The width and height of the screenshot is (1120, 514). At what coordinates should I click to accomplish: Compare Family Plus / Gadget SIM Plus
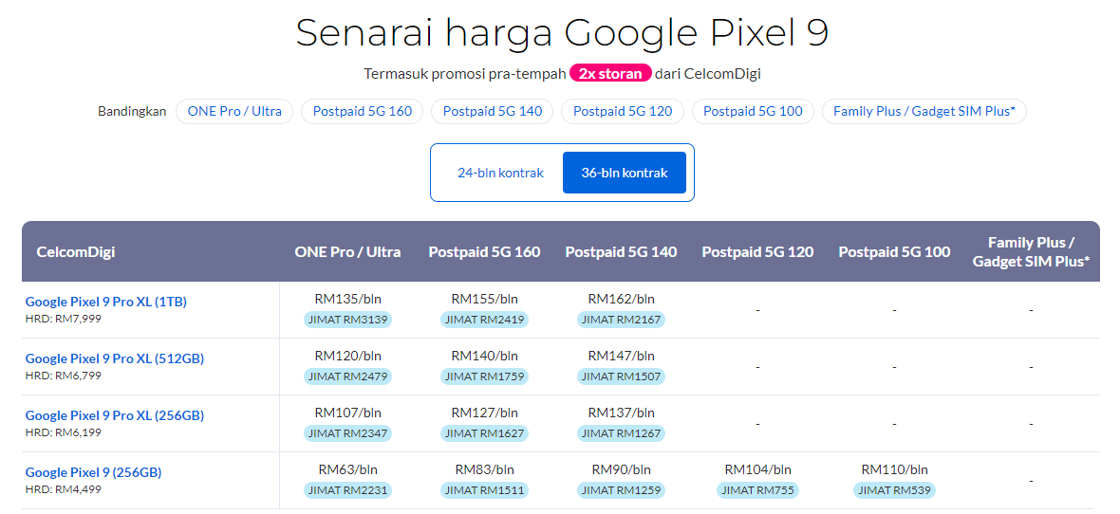pyautogui.click(x=924, y=111)
